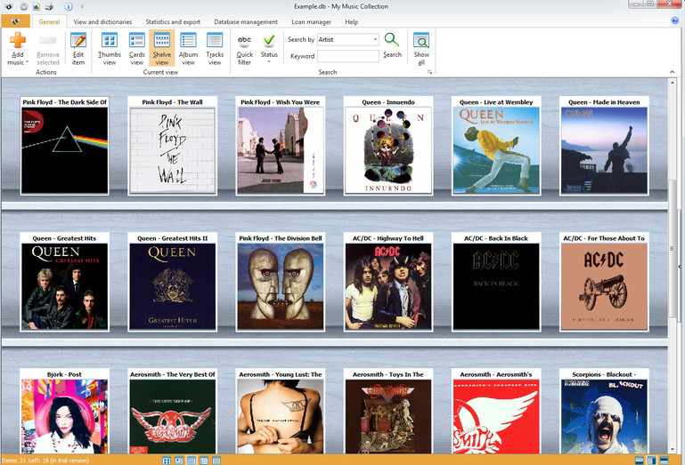685x465 pixels.
Task: Select Aerosmith - Young Lust album
Action: coord(280,412)
